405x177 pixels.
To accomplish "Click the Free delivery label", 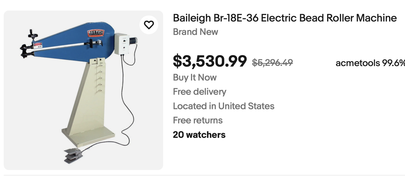I will tap(199, 92).
